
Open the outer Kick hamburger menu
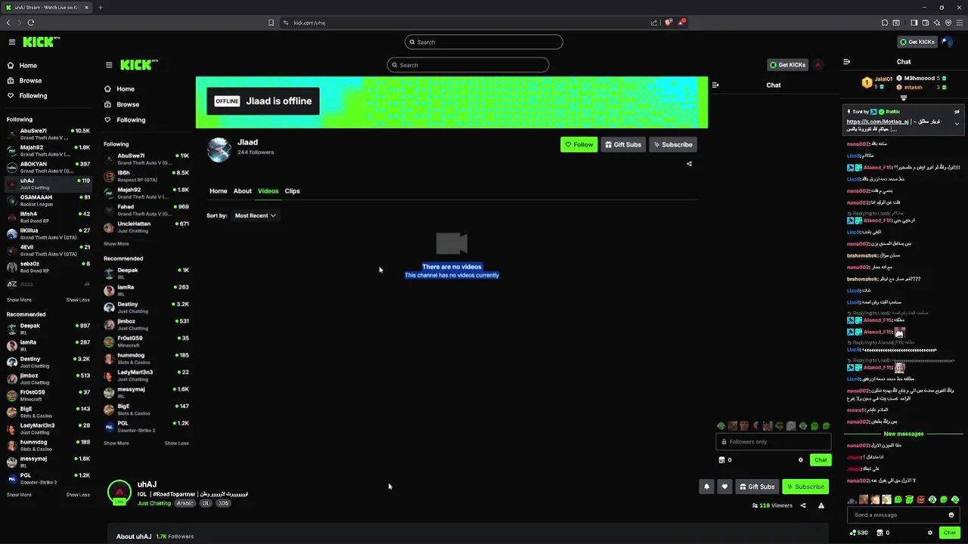click(x=12, y=42)
